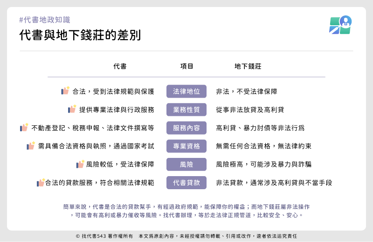
Task: Select the 法律地位 purple label
Action: (x=186, y=91)
